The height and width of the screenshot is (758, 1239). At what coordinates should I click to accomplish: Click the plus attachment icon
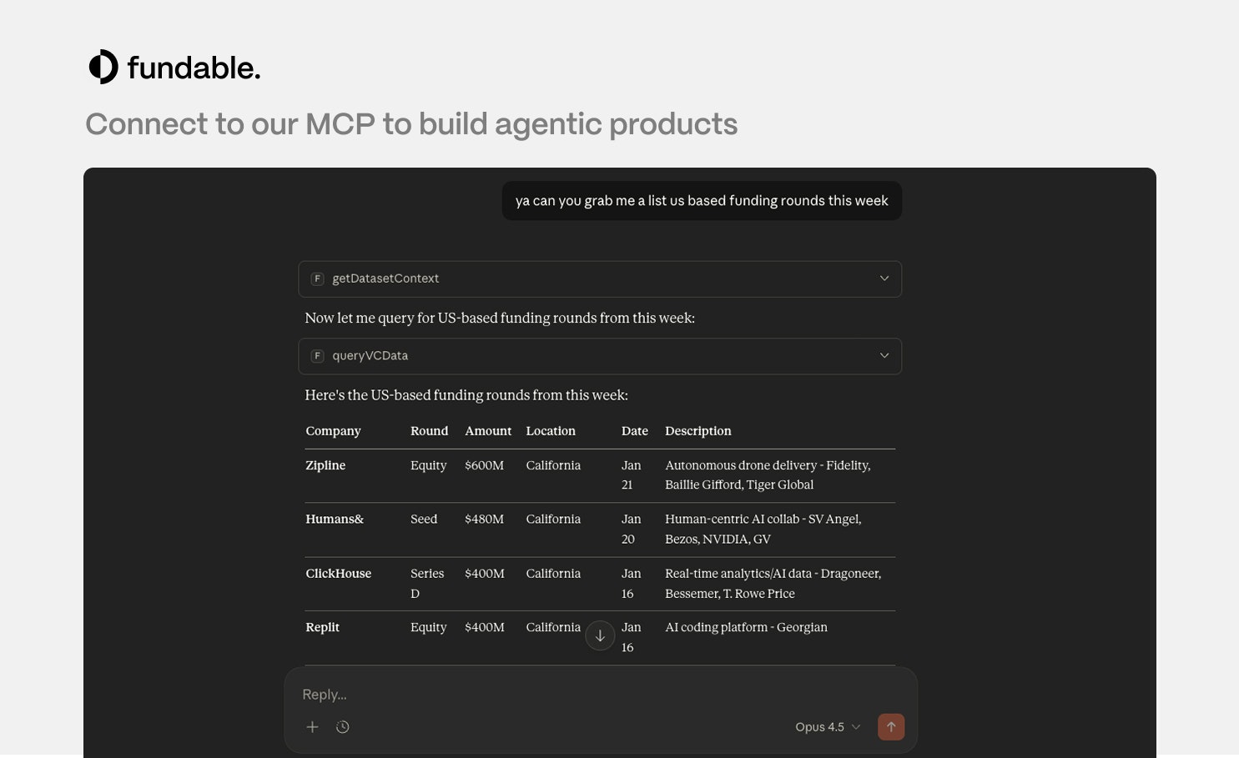pos(312,727)
